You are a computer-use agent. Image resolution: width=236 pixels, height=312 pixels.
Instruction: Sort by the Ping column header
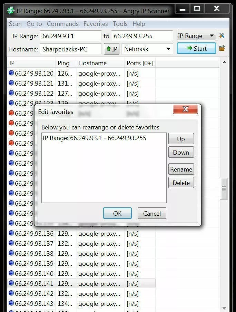(x=66, y=63)
